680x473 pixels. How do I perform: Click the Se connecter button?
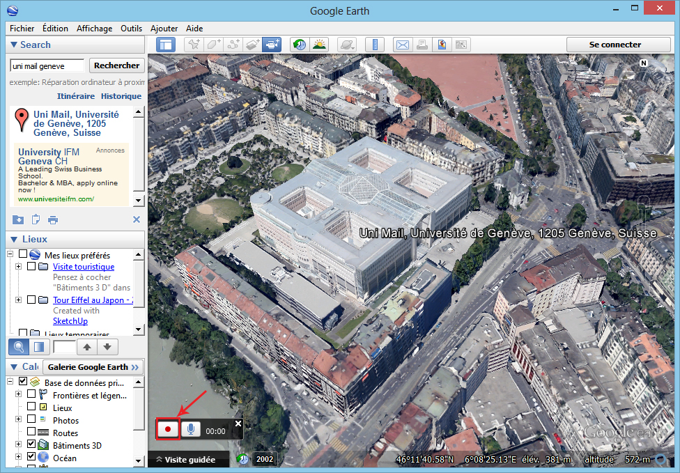point(619,45)
